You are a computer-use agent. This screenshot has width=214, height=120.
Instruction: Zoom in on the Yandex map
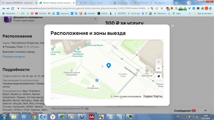point(159,62)
